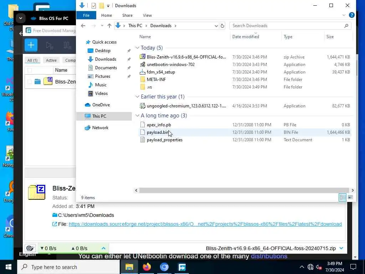Show hidden system tray icons
Viewport: 365px width, 274px height.
pyautogui.click(x=302, y=267)
